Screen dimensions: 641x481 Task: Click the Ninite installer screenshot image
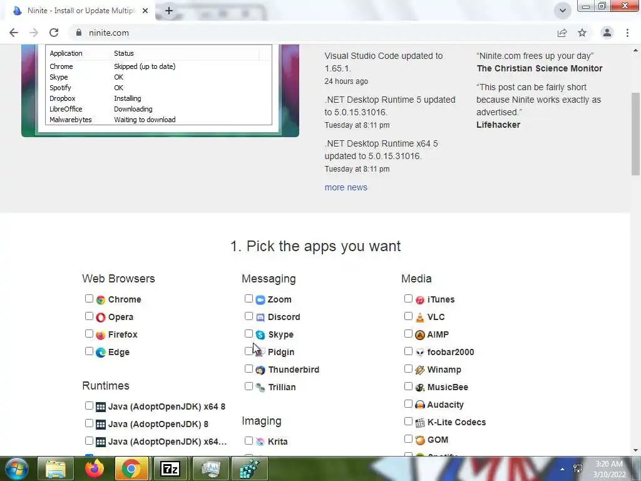click(160, 90)
